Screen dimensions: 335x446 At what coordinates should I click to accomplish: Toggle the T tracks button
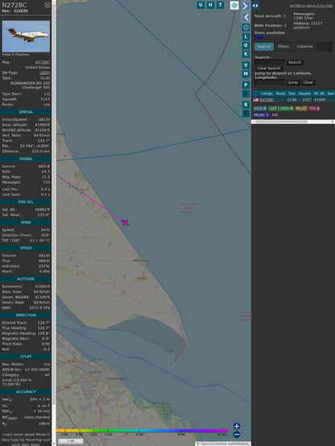click(220, 5)
